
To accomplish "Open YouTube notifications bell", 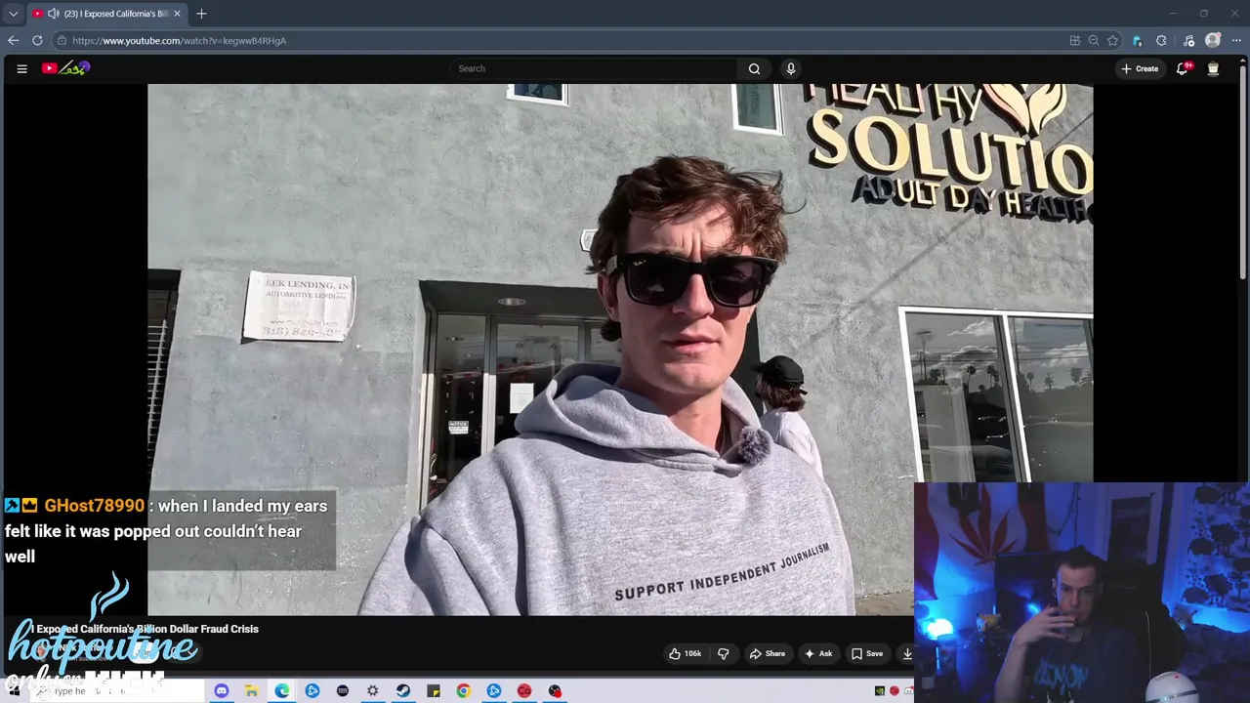I will [1183, 68].
